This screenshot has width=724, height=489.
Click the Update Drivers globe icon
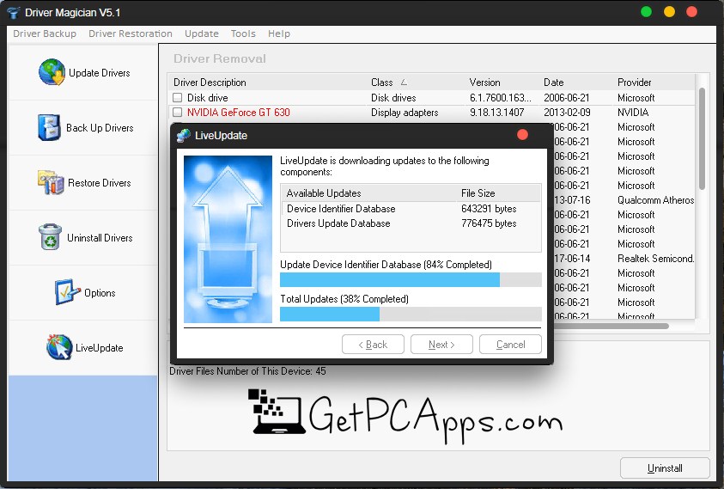pos(52,72)
